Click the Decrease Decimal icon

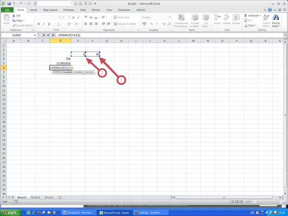click(169, 24)
